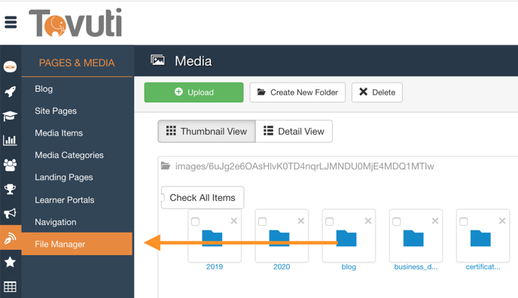This screenshot has width=518, height=298.
Task: Remove blog folder with its X
Action: (x=368, y=220)
